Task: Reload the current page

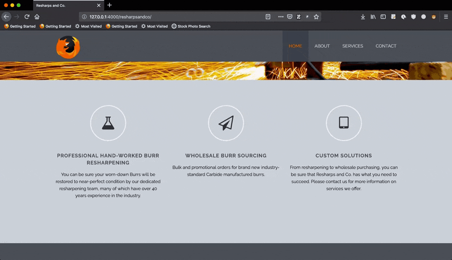Action: [27, 17]
